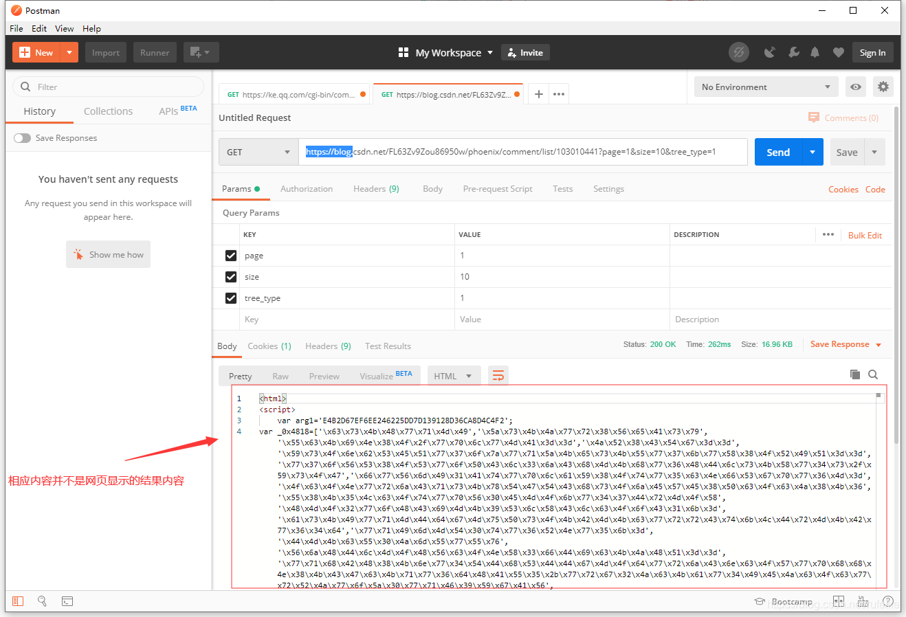Click the My Workspace grid icon
The image size is (906, 617).
(x=404, y=52)
